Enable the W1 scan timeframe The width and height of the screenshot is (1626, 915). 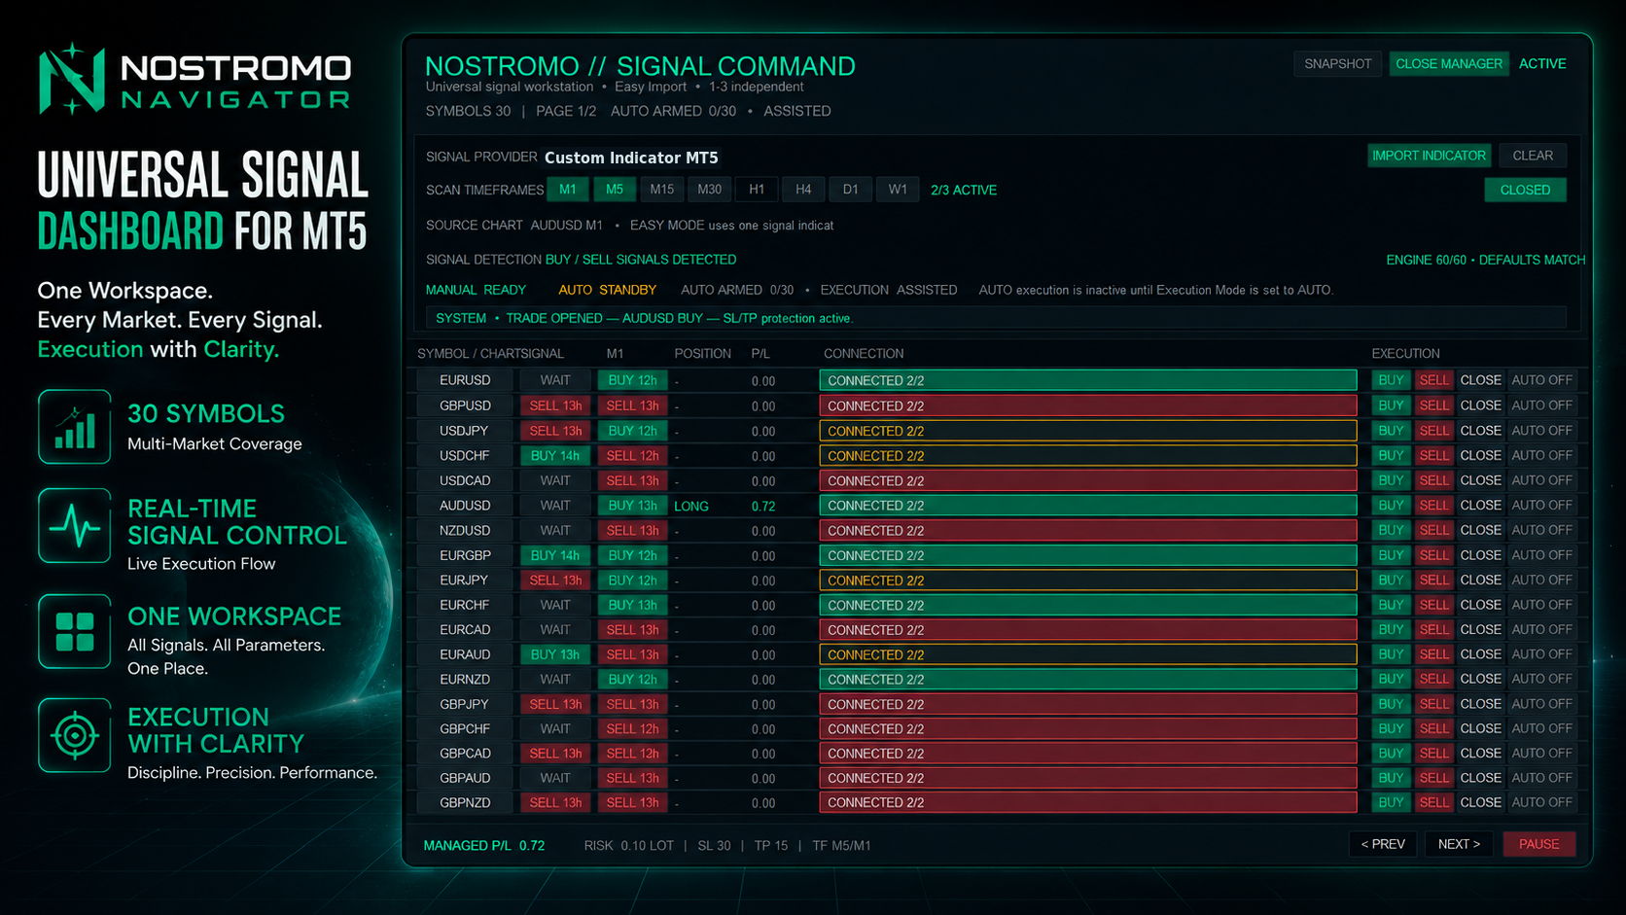click(x=898, y=190)
